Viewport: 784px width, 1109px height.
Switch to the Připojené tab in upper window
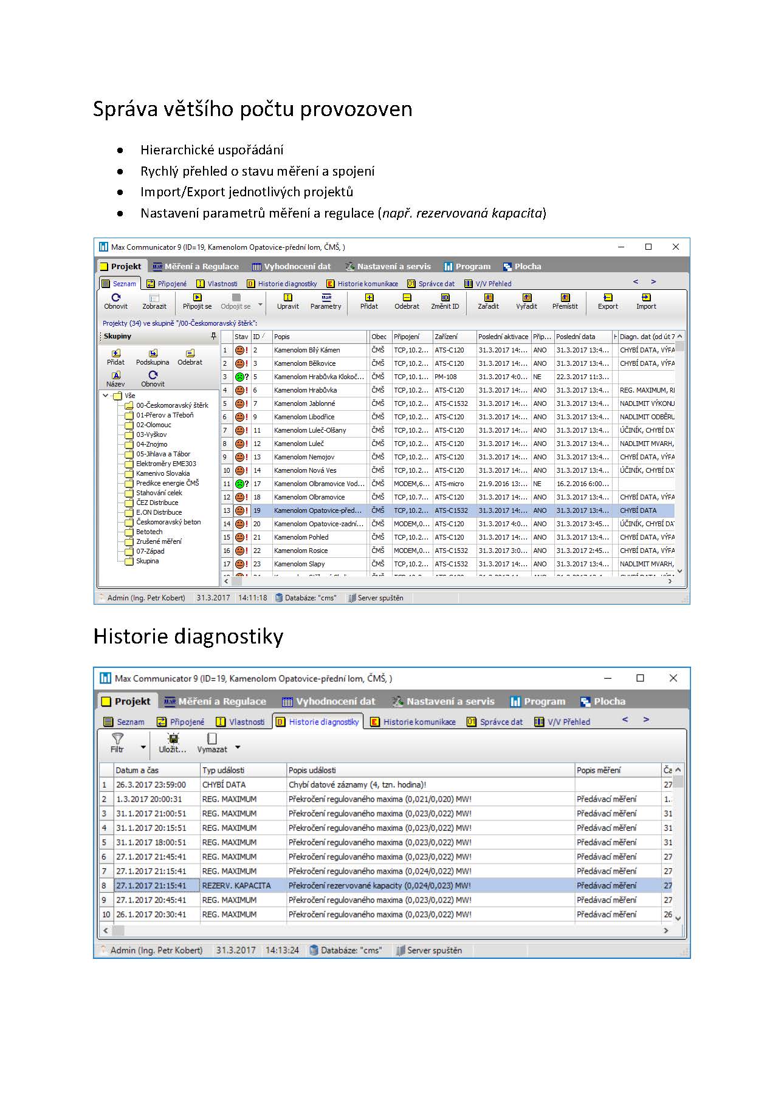click(167, 284)
